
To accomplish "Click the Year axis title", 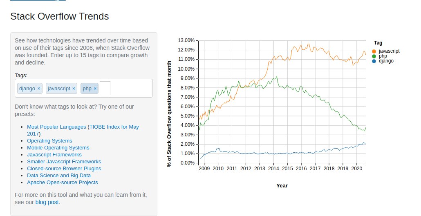I will (x=282, y=186).
